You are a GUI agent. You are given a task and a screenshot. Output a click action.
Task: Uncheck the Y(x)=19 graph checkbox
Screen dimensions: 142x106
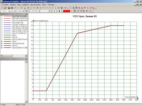point(2,45)
